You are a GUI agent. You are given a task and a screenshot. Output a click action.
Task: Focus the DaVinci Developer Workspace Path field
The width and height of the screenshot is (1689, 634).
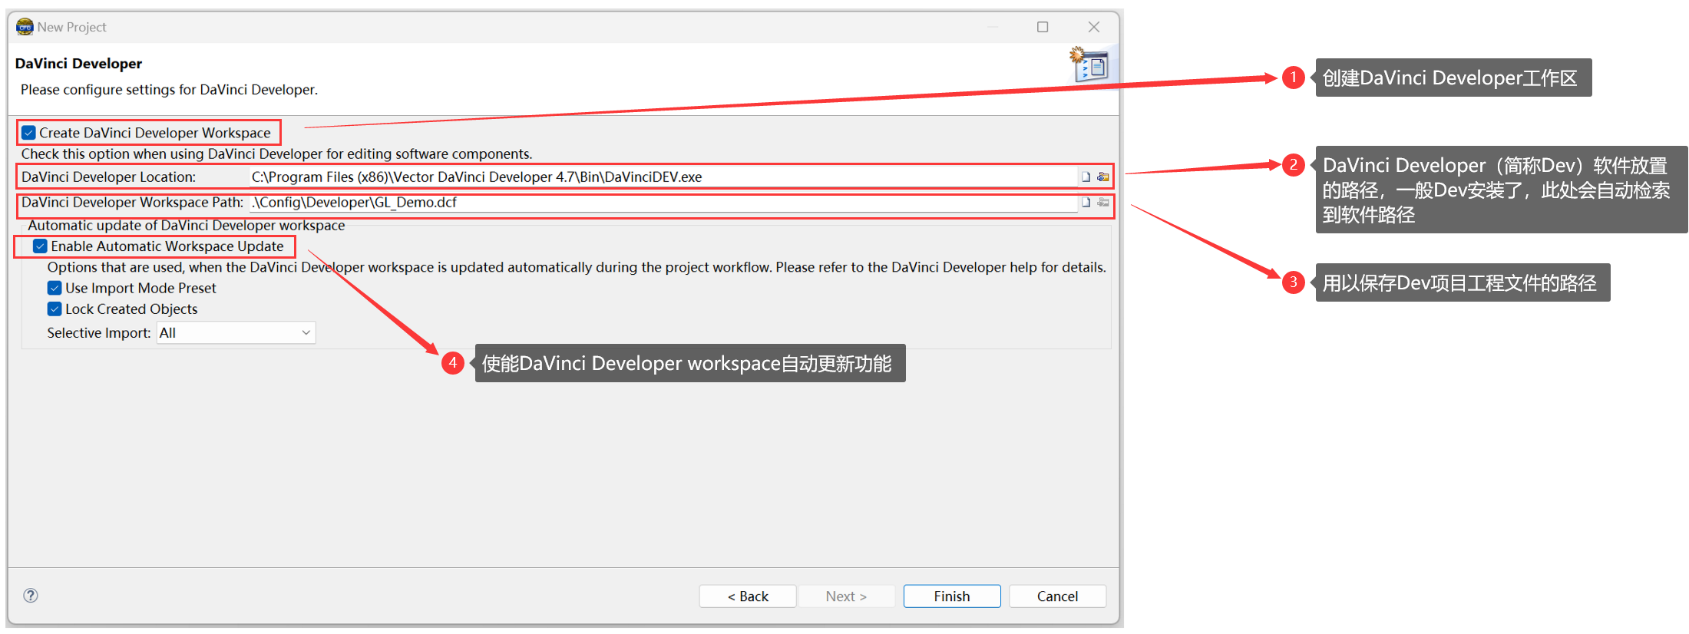(x=663, y=203)
